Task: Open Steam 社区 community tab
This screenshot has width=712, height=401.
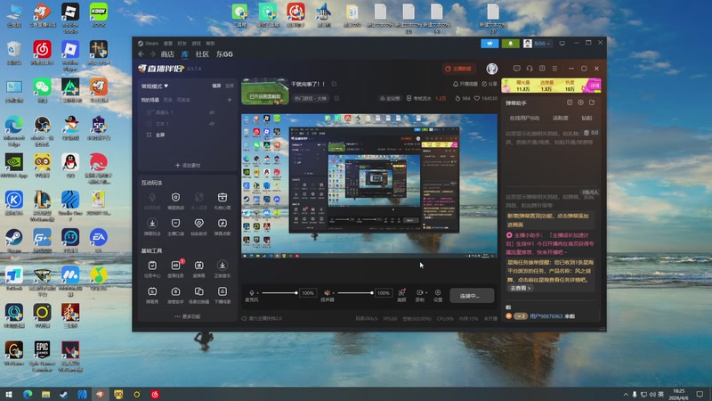Action: pos(202,54)
